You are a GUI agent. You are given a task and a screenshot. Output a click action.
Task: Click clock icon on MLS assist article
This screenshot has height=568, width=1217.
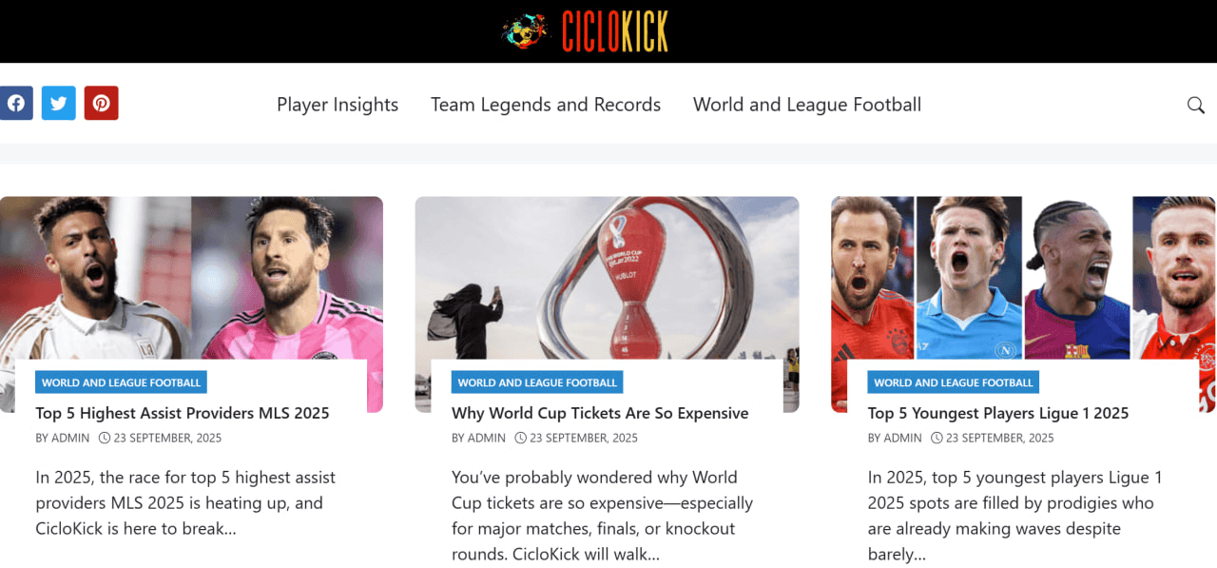pos(105,438)
